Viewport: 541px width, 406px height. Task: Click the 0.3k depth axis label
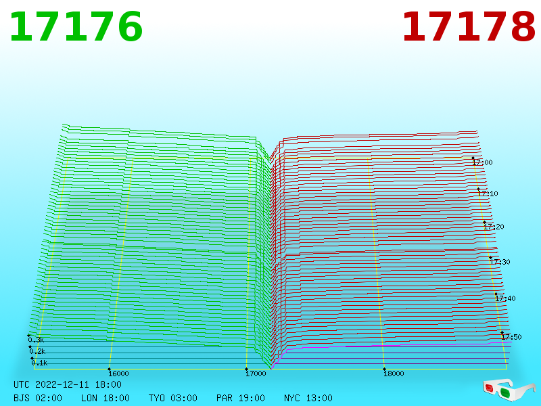click(36, 340)
